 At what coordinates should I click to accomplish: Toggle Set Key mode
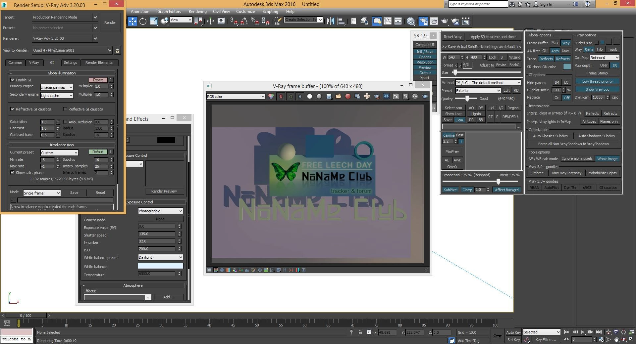pos(513,340)
